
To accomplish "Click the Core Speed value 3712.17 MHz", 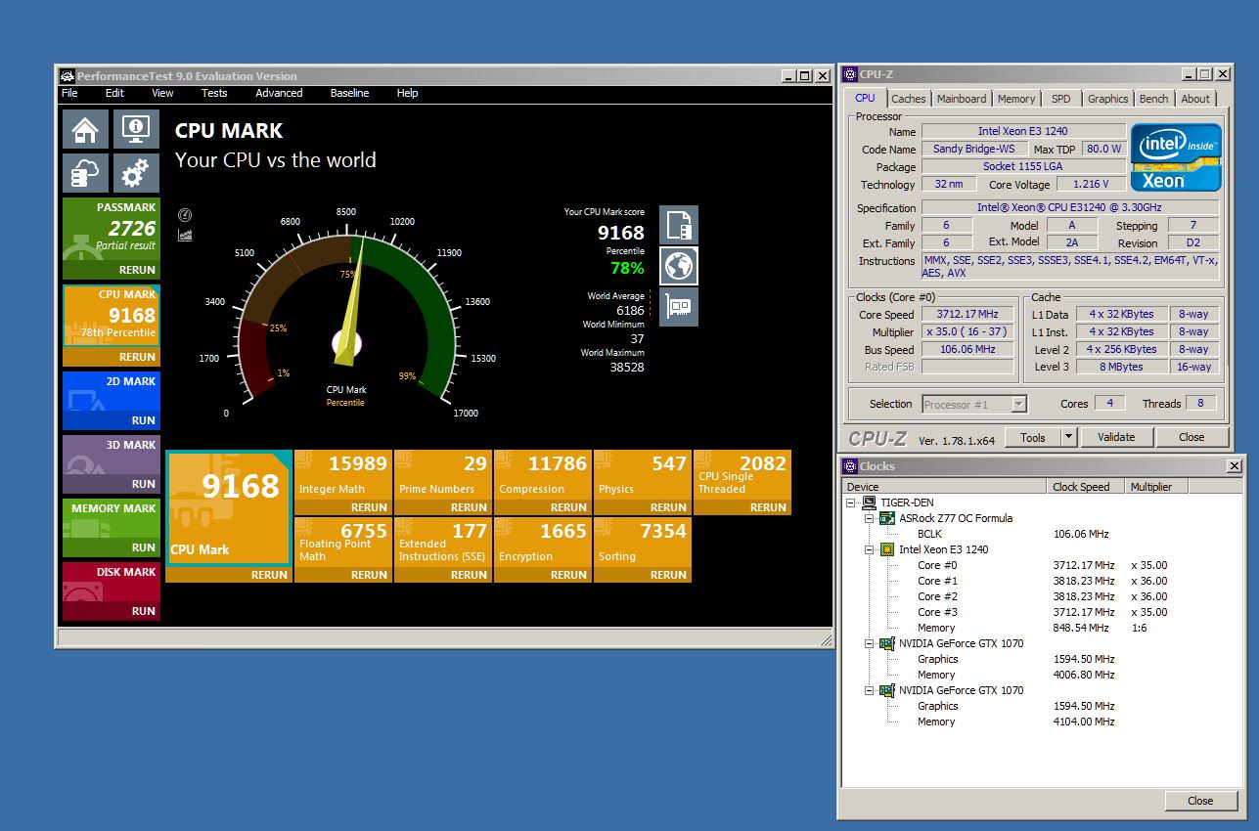I will (967, 314).
